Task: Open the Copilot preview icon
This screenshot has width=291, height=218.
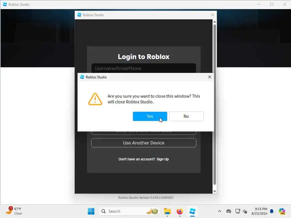Action: pos(282,211)
